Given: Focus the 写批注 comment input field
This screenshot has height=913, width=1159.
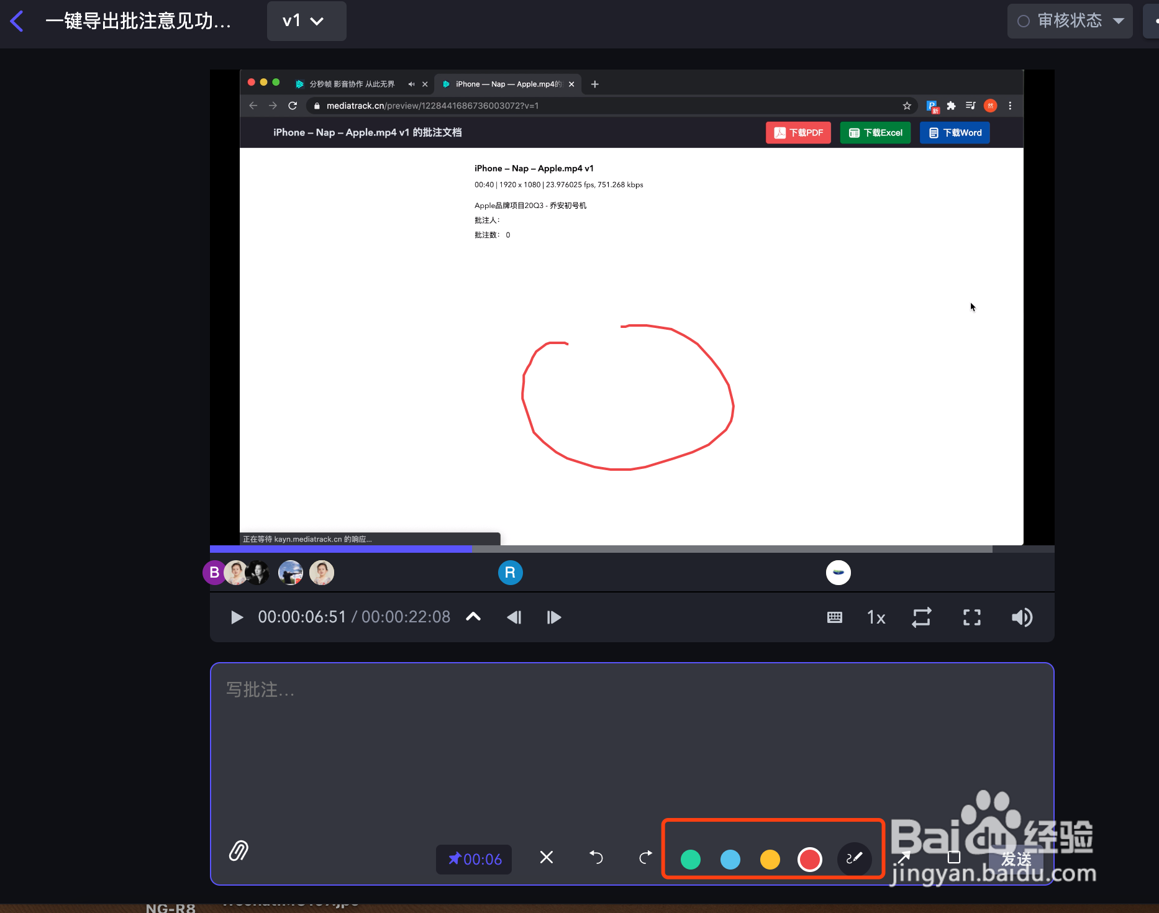Looking at the screenshot, I should pyautogui.click(x=632, y=745).
